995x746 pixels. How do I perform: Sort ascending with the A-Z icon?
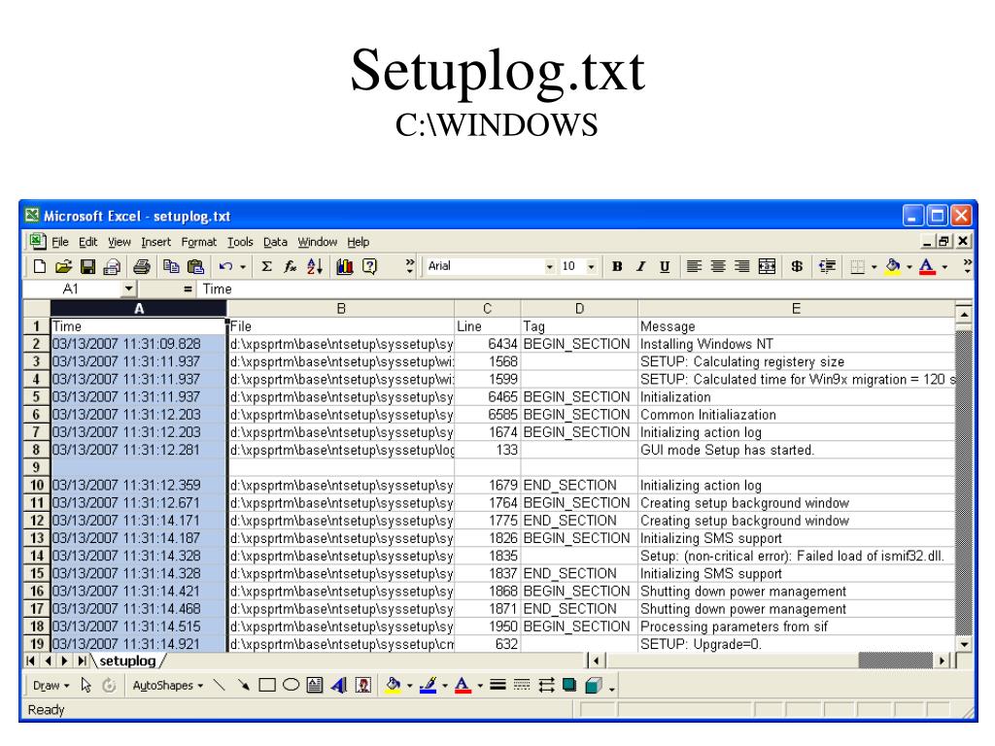315,266
